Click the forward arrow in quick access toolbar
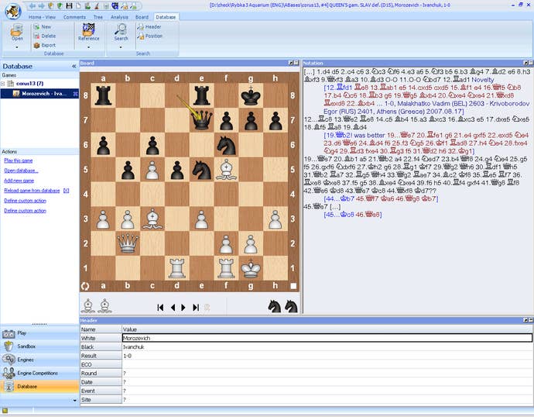 click(x=41, y=5)
